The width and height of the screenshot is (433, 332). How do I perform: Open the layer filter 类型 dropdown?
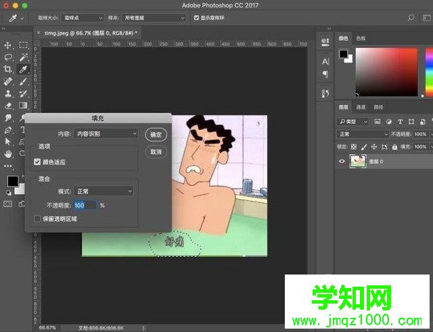click(x=353, y=122)
